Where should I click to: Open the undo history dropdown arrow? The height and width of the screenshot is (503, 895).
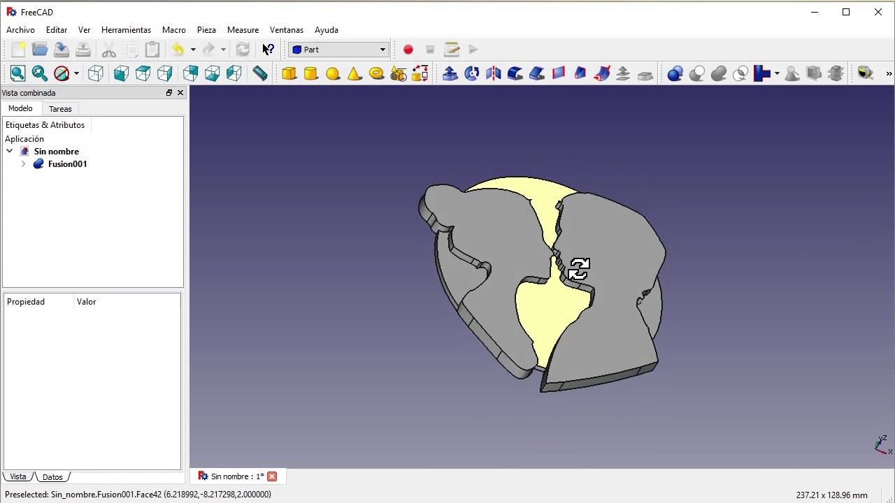193,50
